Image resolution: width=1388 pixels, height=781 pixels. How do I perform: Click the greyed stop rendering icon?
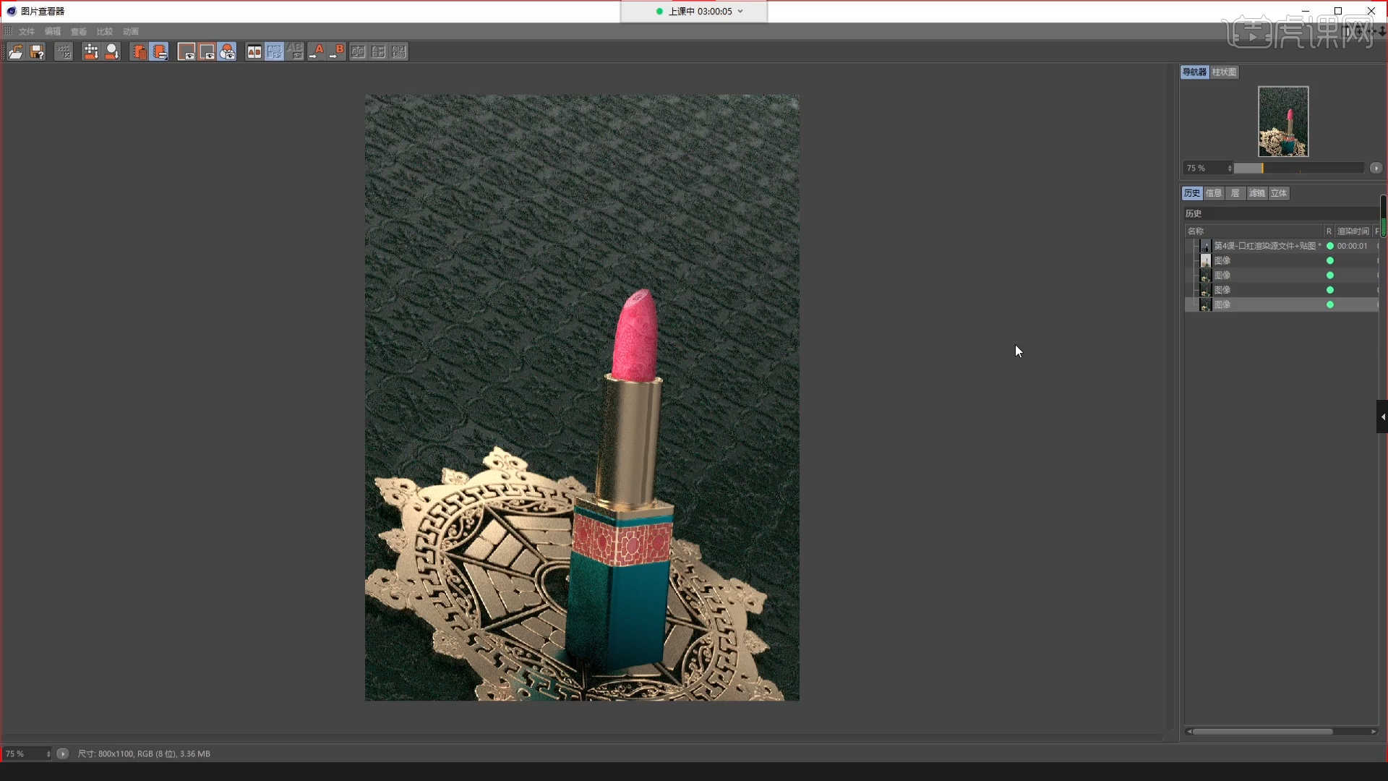click(x=64, y=51)
